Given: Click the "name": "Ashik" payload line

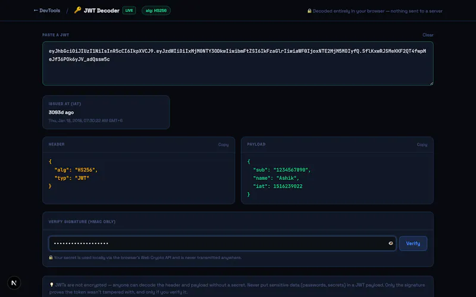Looking at the screenshot, I should (x=276, y=178).
